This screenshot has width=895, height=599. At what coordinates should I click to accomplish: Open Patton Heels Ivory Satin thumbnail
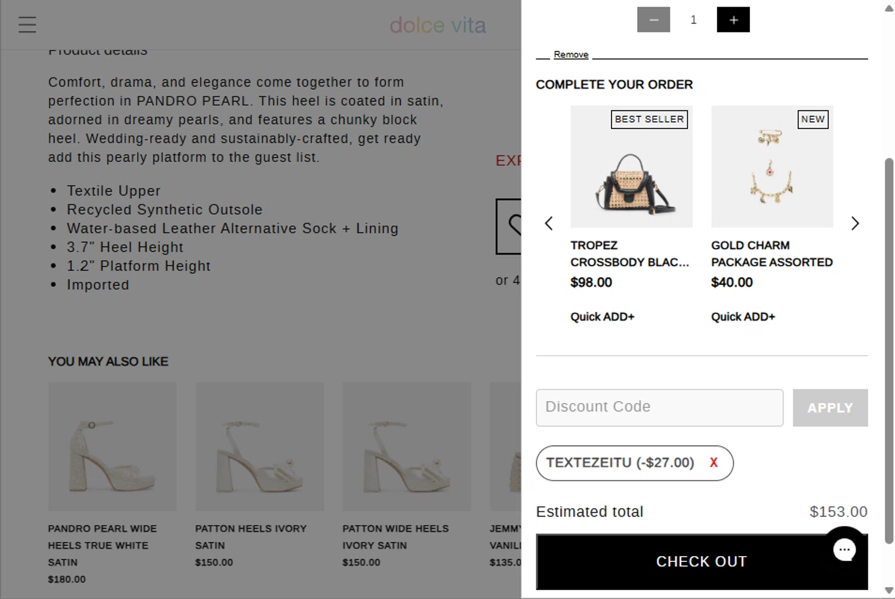[260, 447]
